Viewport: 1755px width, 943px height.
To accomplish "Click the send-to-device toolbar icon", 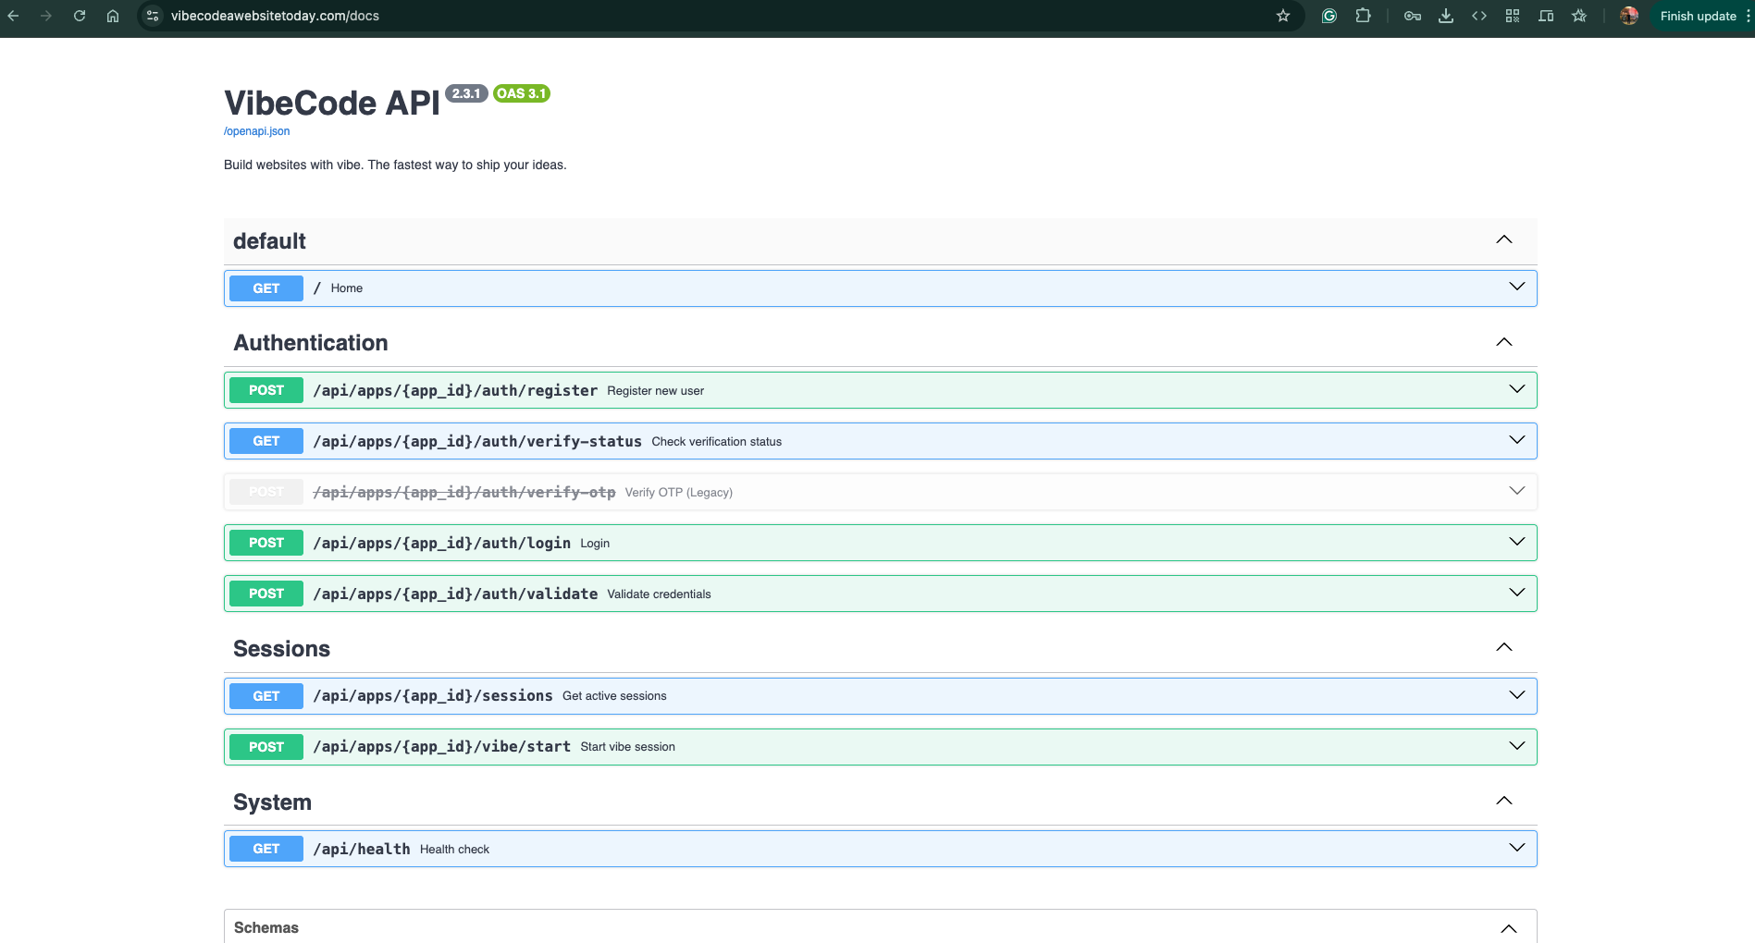I will pyautogui.click(x=1546, y=16).
